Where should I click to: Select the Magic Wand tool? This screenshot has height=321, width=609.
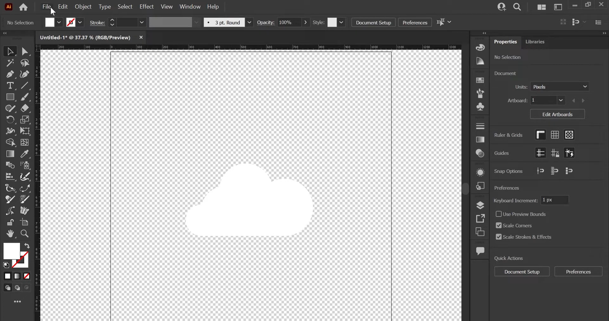point(10,63)
